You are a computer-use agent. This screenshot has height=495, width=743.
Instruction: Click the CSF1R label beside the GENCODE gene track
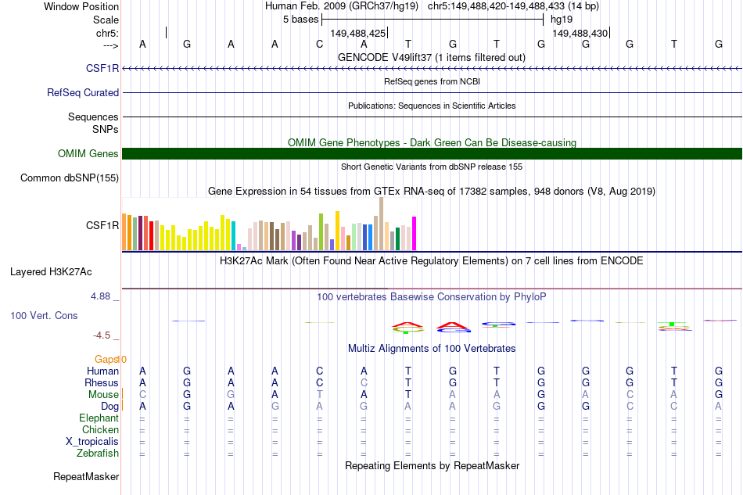[x=102, y=68]
